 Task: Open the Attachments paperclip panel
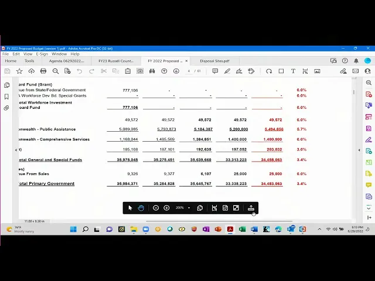6,108
